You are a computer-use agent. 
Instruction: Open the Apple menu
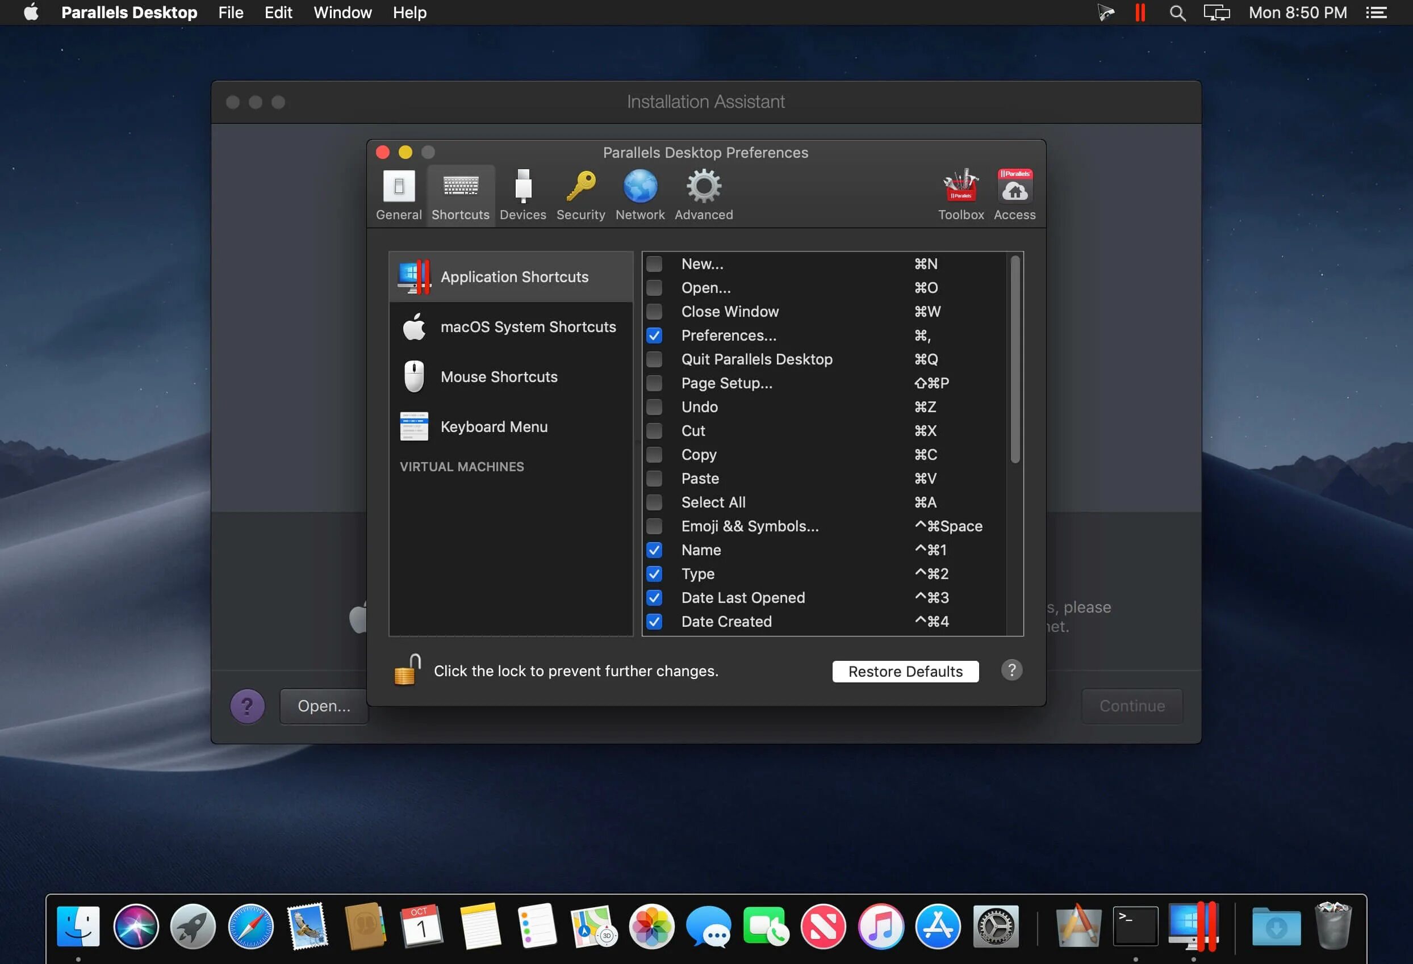click(x=31, y=12)
